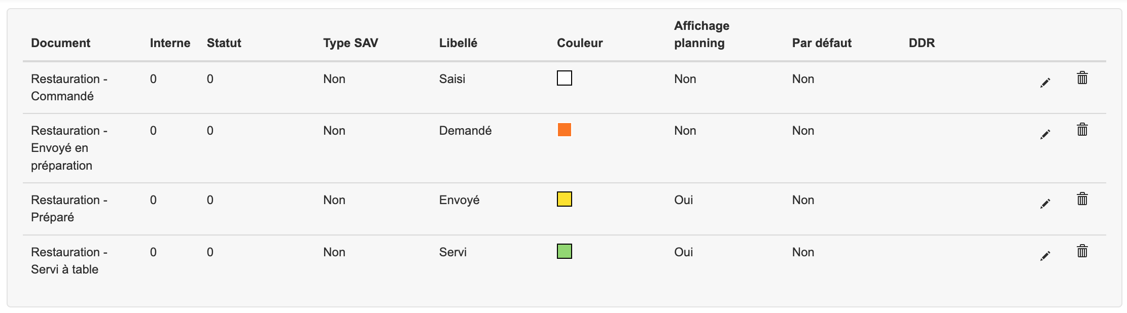Click the Servi label cell
Image resolution: width=1127 pixels, height=313 pixels.
tap(453, 252)
